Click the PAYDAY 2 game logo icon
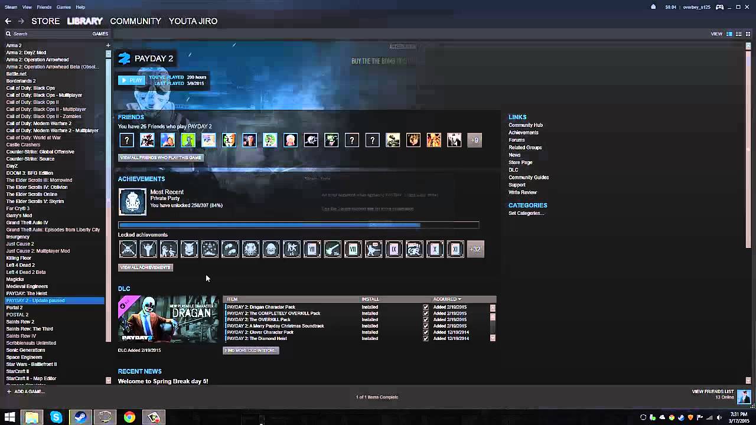The width and height of the screenshot is (756, 425). click(x=124, y=58)
